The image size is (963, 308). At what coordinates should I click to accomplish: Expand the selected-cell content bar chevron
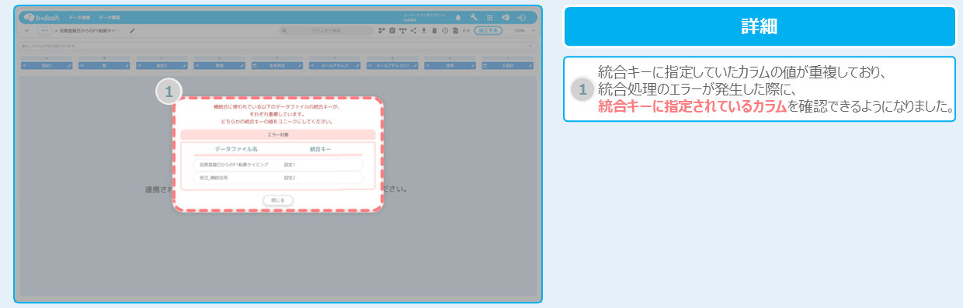pyautogui.click(x=530, y=46)
